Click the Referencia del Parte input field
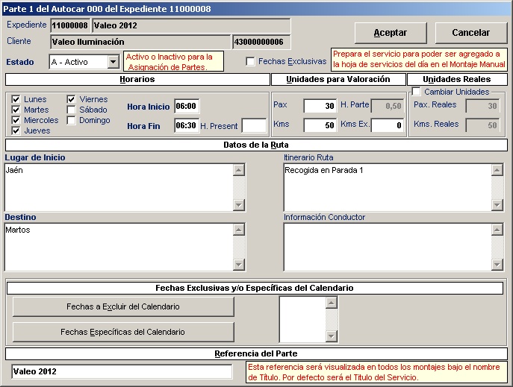513x387 pixels. (x=122, y=371)
